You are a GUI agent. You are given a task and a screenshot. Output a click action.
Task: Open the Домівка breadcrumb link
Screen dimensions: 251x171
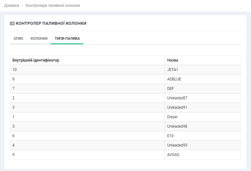pos(11,6)
